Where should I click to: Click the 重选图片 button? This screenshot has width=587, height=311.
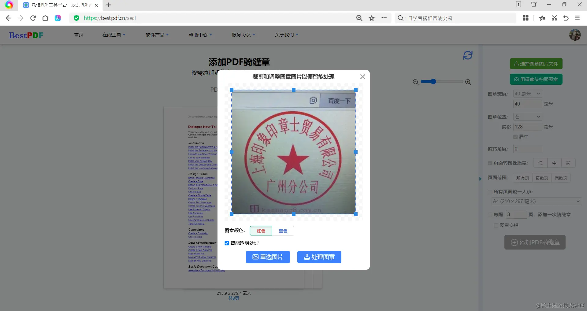[268, 257]
